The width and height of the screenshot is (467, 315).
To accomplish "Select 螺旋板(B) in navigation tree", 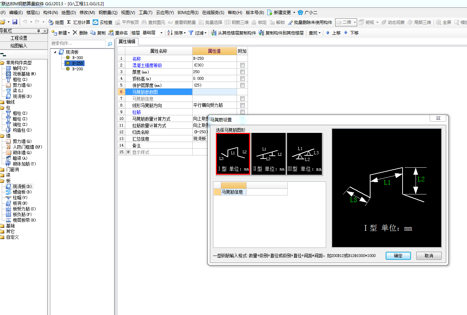I will (x=22, y=192).
